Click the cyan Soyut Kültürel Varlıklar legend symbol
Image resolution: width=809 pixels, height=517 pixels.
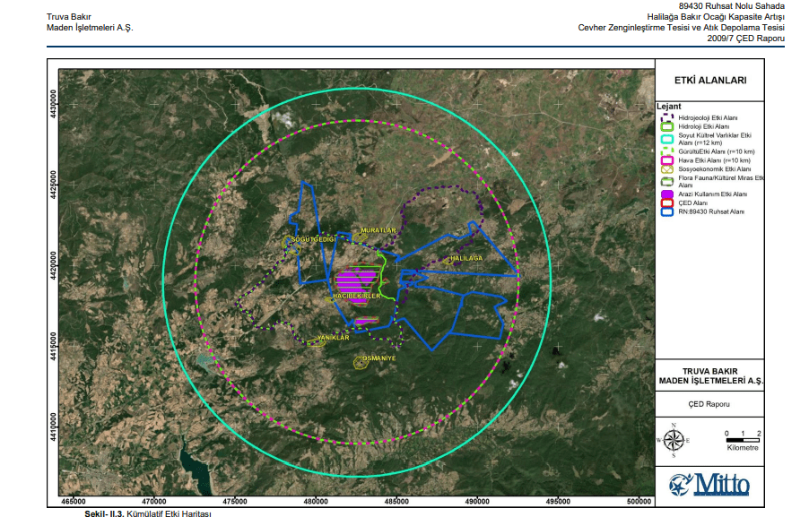click(667, 140)
